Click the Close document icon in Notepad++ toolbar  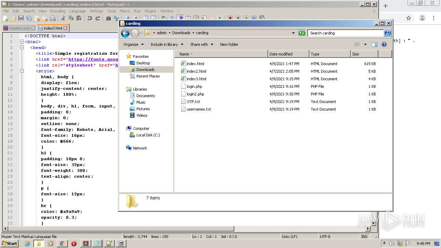[x=37, y=18]
